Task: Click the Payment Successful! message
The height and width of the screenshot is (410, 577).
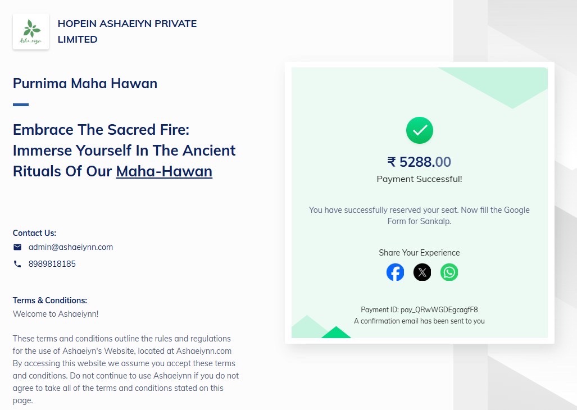Action: (x=419, y=179)
